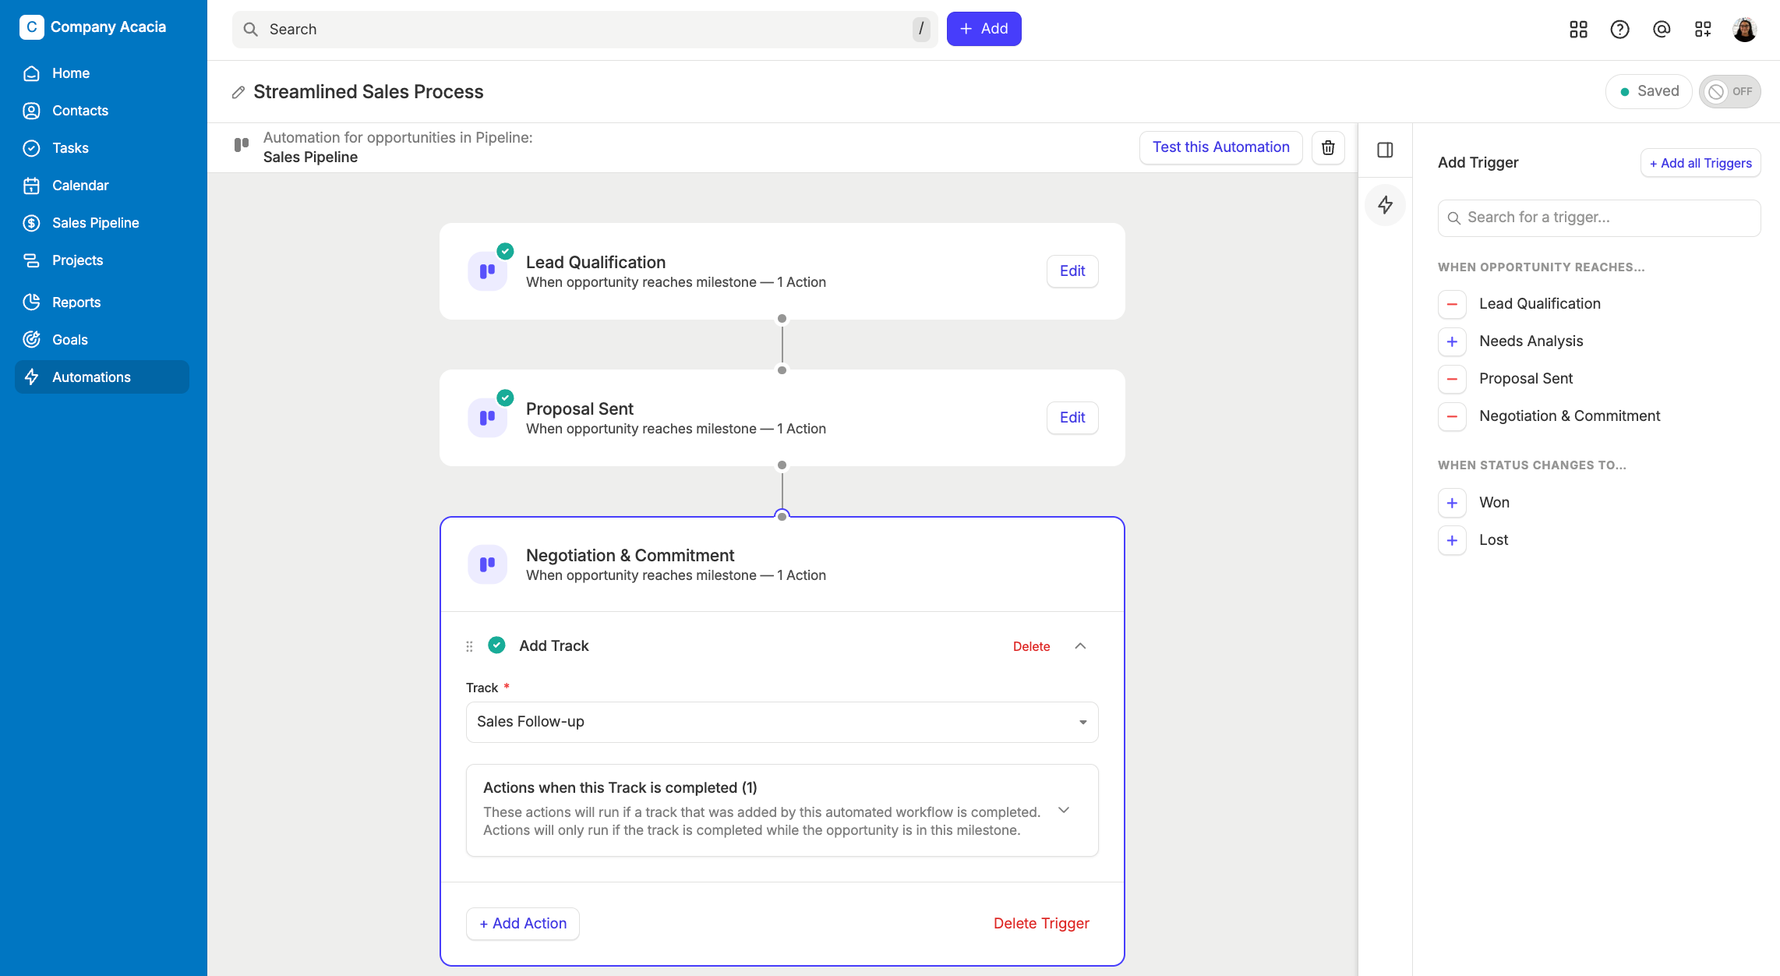1780x976 pixels.
Task: Toggle the side panel layout icon
Action: (1385, 150)
